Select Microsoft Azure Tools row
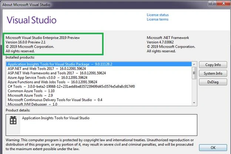The height and width of the screenshot is (154, 231). pyautogui.click(x=99, y=95)
